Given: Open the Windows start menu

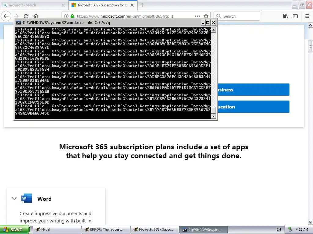Looking at the screenshot, I should tap(15, 229).
